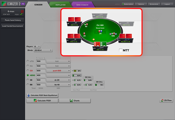Open the Subscription menu item
This screenshot has width=175, height=120.
coord(128,4)
